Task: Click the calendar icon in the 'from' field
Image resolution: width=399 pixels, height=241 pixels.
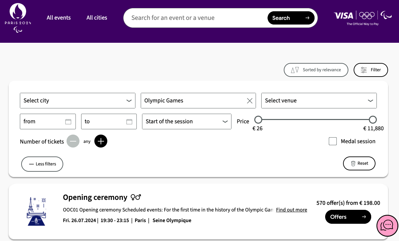Action: [68, 122]
